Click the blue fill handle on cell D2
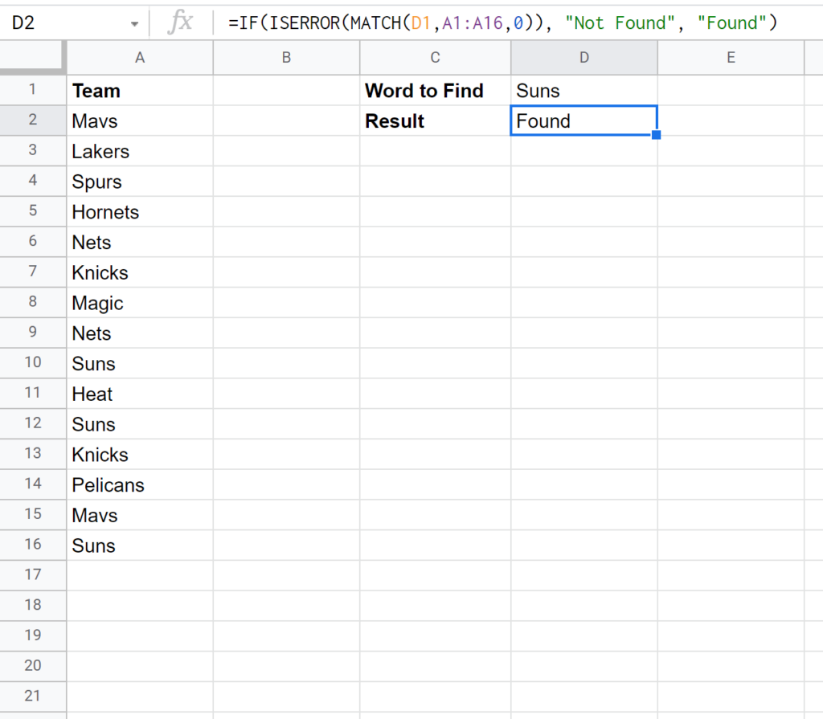823x719 pixels. pyautogui.click(x=657, y=135)
